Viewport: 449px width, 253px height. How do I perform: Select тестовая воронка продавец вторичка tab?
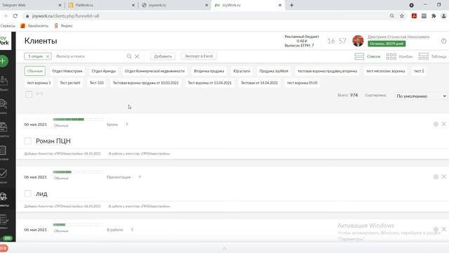[327, 71]
